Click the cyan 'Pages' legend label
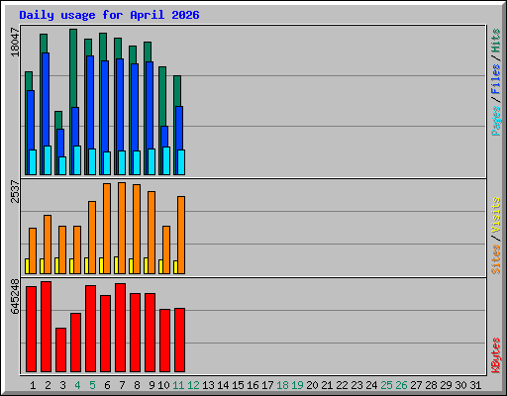Image resolution: width=507 pixels, height=396 pixels. 496,121
